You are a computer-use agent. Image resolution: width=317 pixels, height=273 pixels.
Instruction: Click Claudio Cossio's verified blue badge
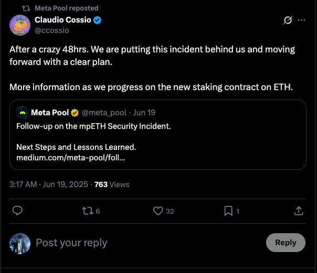pos(98,20)
